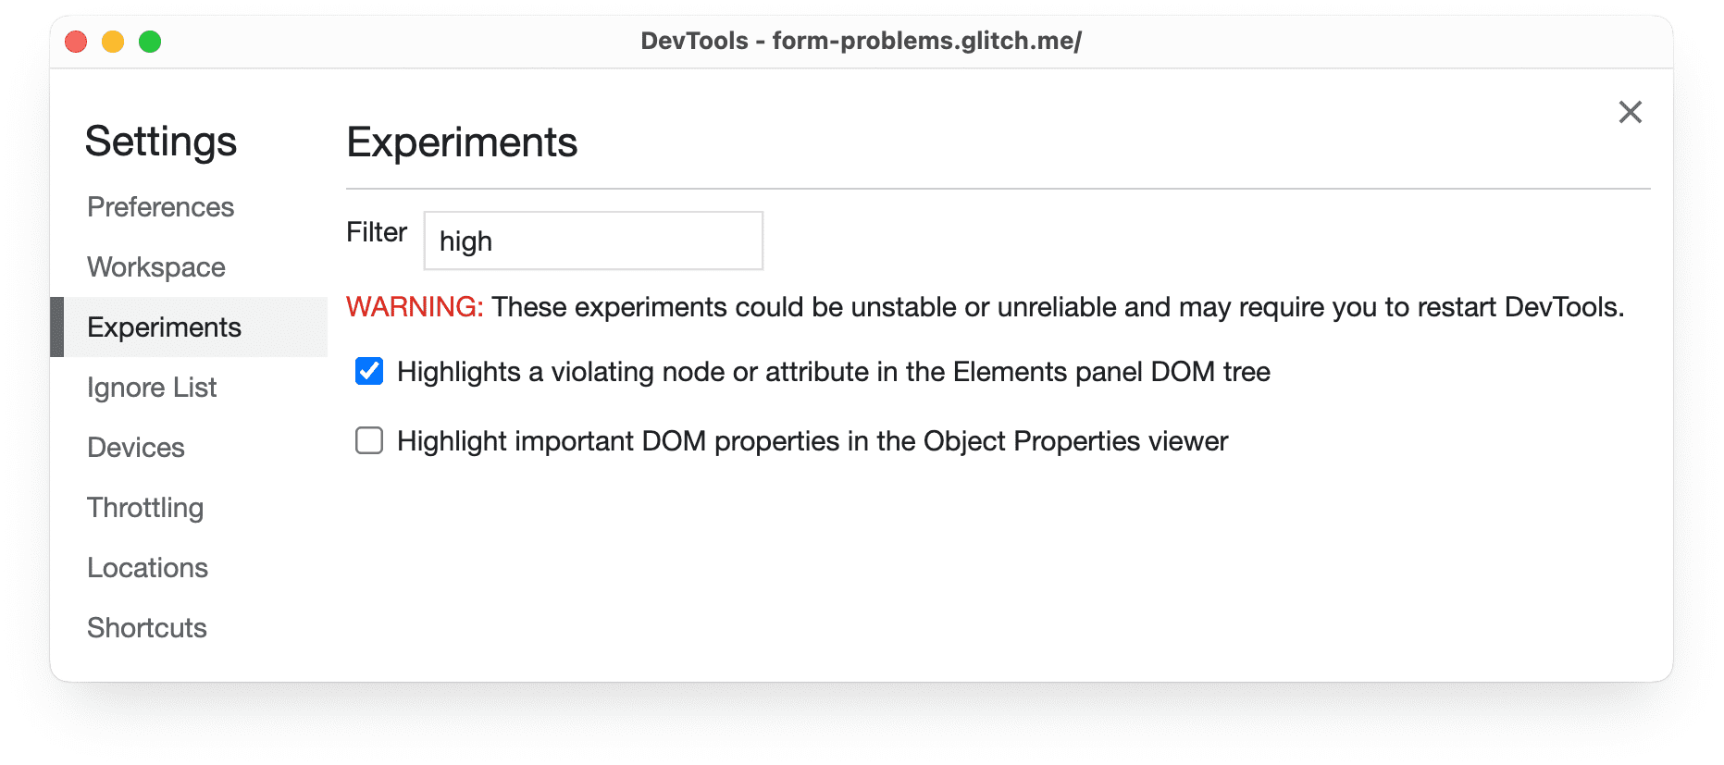This screenshot has height=765, width=1724.
Task: Click the Experiments page heading
Action: (462, 142)
